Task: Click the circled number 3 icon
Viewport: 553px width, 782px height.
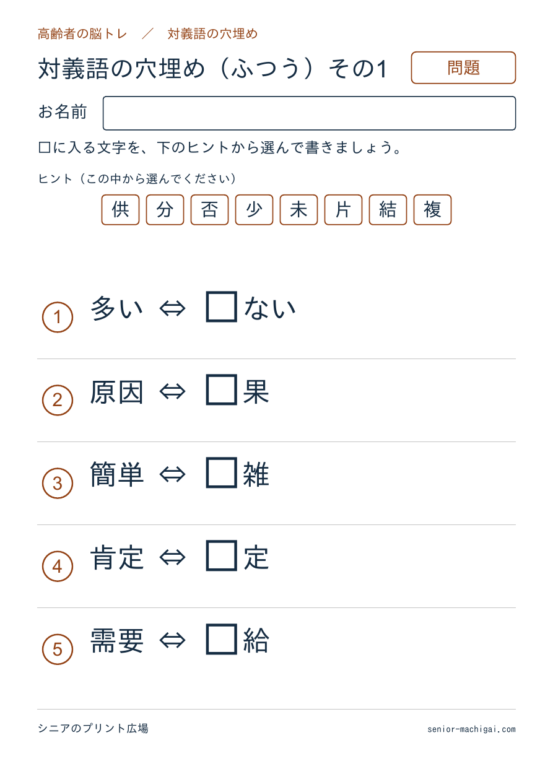Action: coord(58,483)
